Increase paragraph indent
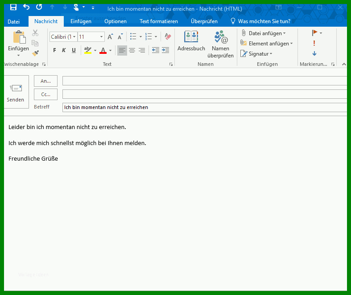Viewport: 351px width, 295px height. 165,50
